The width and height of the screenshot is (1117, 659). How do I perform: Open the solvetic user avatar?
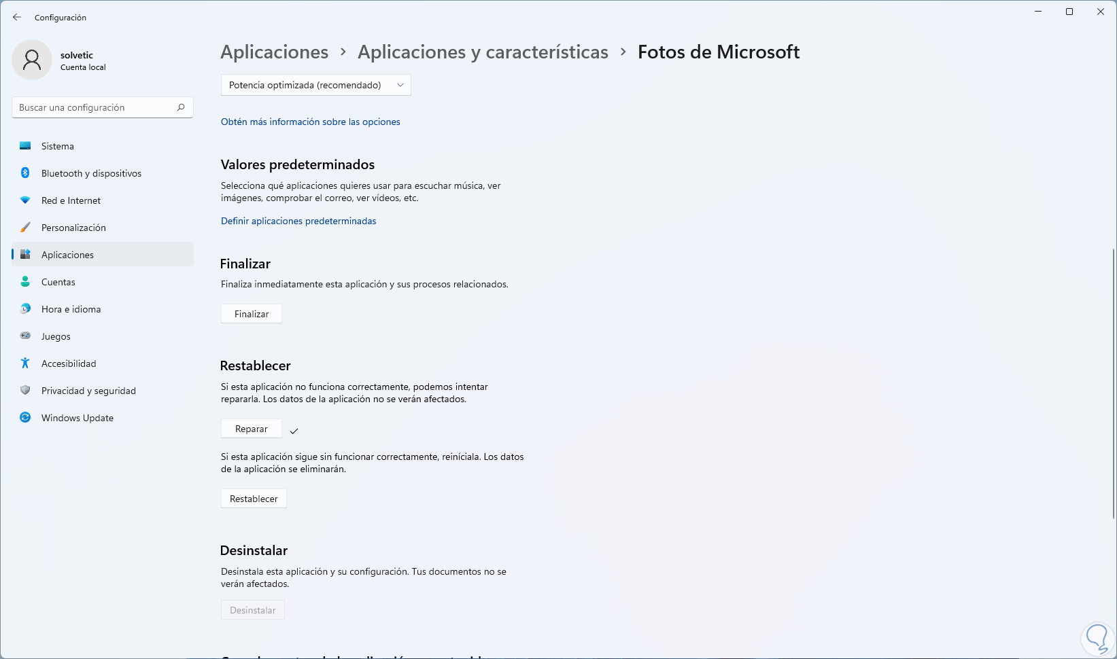click(x=32, y=60)
